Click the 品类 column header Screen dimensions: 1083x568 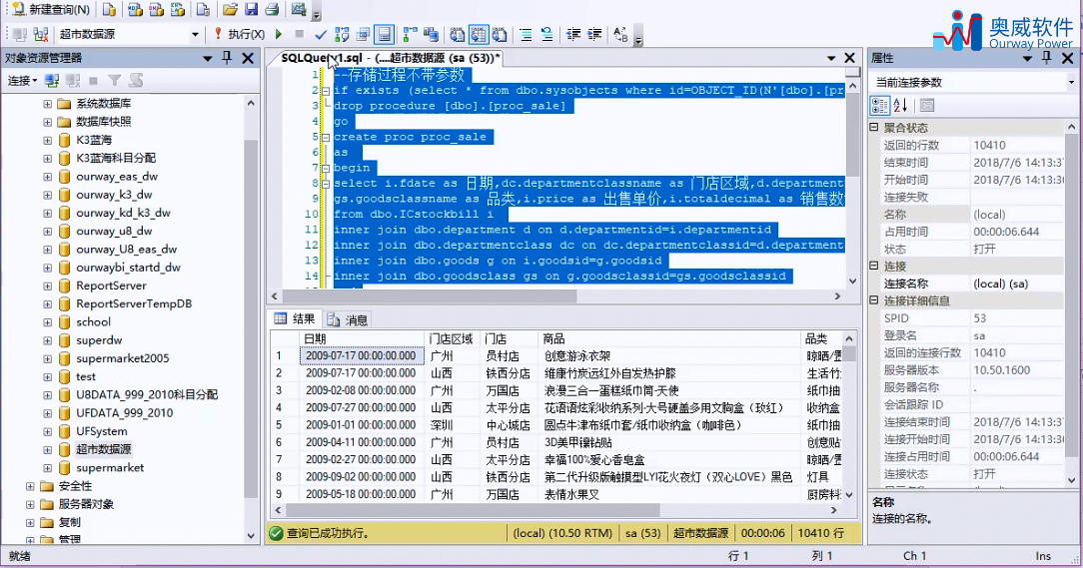(822, 338)
